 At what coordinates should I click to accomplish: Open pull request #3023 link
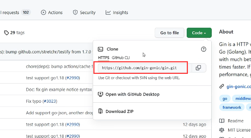[50, 101]
